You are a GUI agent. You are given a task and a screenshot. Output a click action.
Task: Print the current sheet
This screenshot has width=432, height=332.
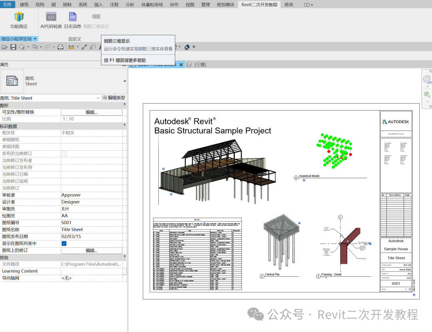click(x=60, y=47)
